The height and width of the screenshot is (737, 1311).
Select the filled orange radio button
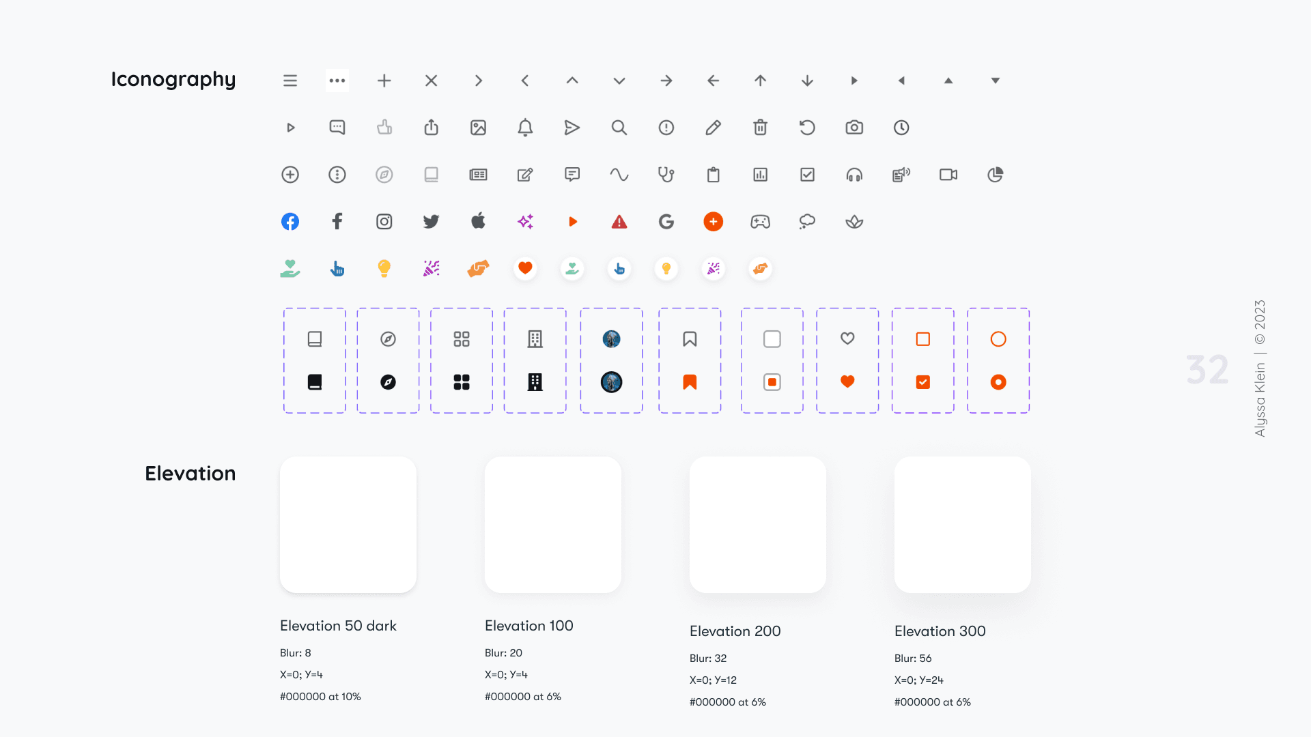(x=998, y=382)
